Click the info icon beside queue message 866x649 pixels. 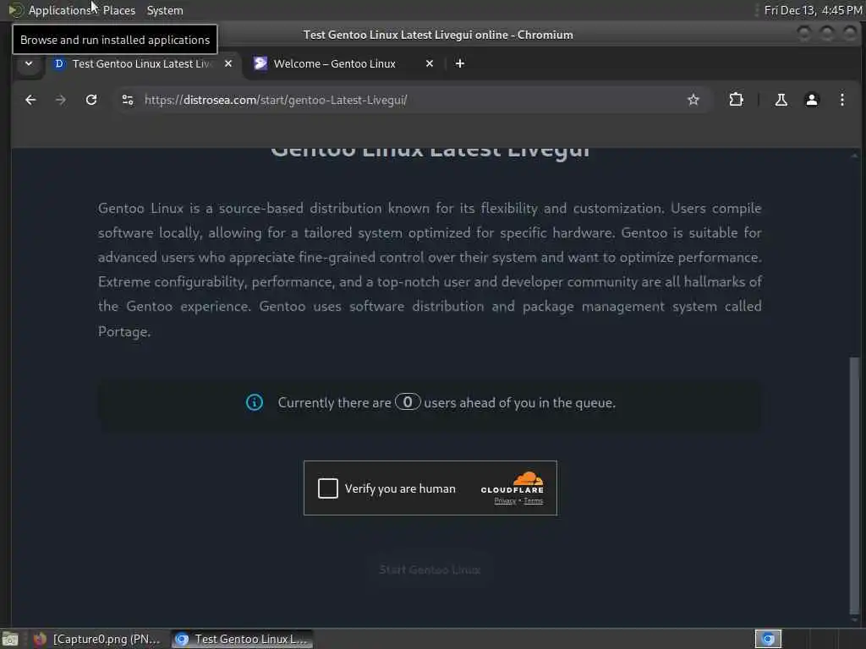(254, 402)
